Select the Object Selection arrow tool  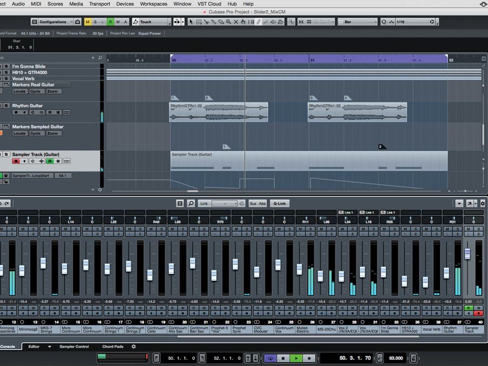pyautogui.click(x=191, y=22)
